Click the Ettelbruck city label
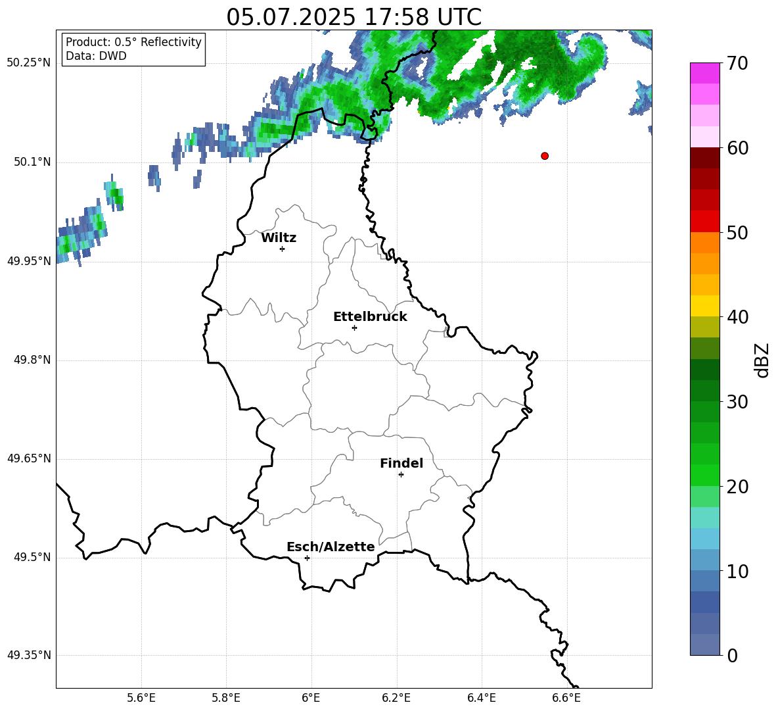 click(x=370, y=317)
